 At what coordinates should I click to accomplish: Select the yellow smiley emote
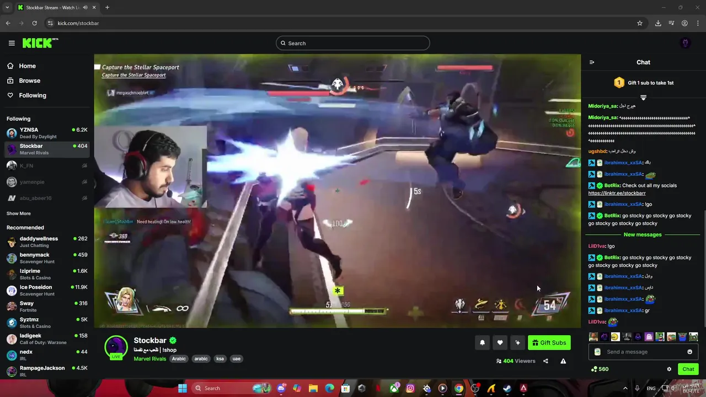[x=616, y=337]
